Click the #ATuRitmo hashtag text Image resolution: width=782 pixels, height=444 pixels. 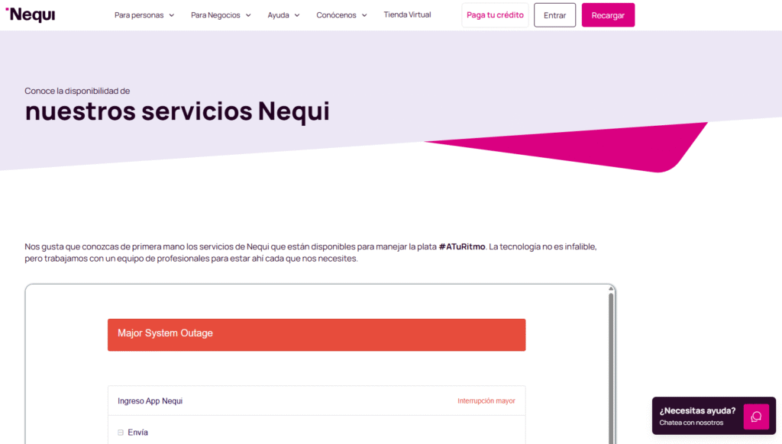(461, 246)
